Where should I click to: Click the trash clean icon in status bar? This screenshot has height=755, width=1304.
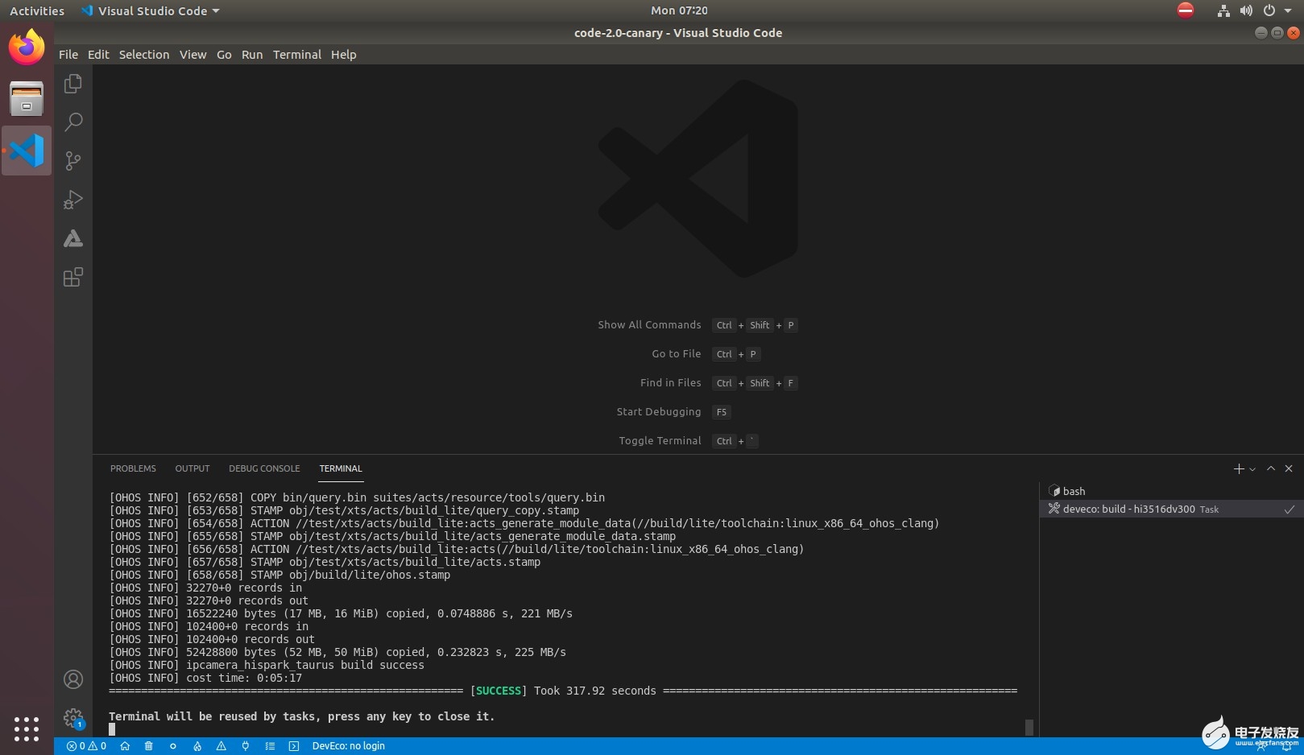pos(149,746)
